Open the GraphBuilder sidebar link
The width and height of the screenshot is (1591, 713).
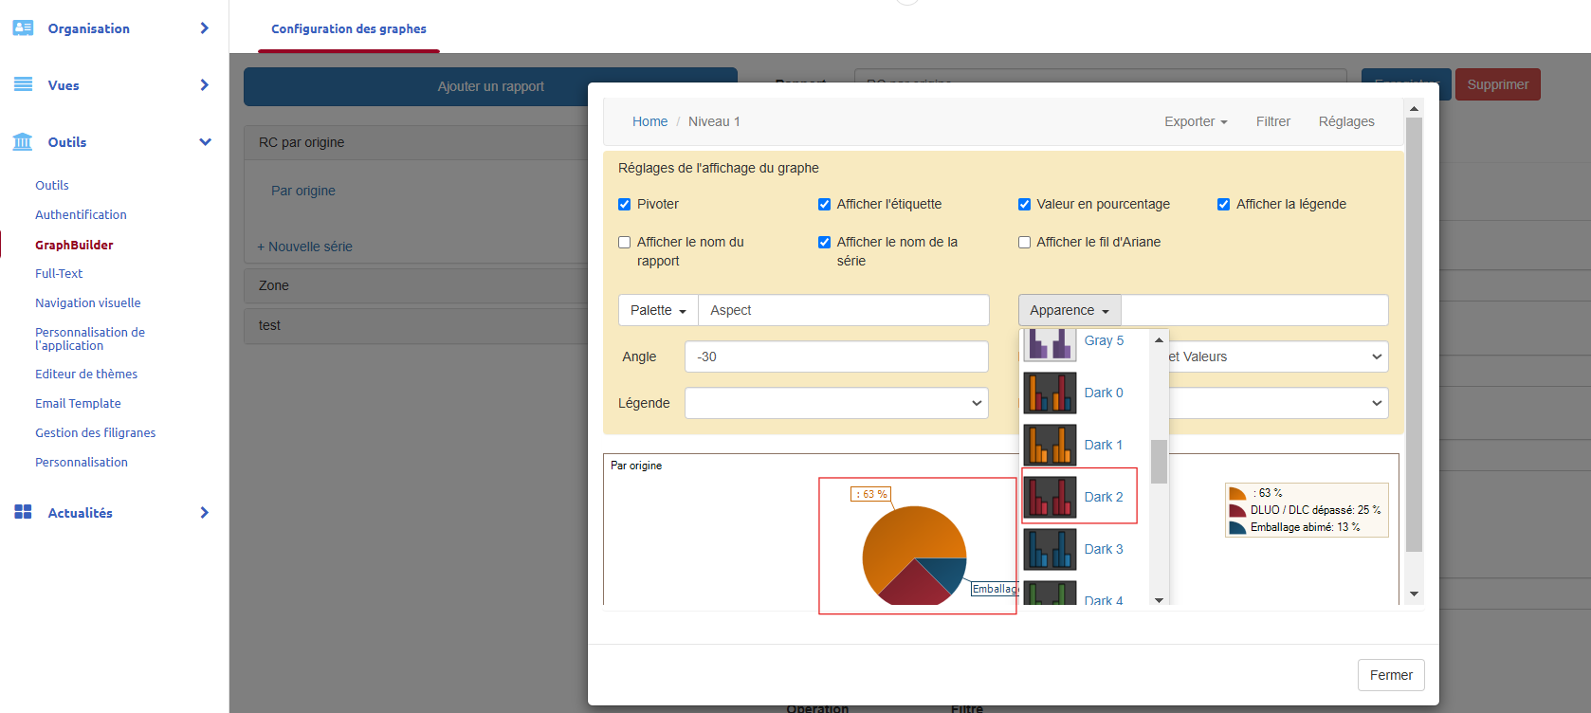[x=74, y=245]
